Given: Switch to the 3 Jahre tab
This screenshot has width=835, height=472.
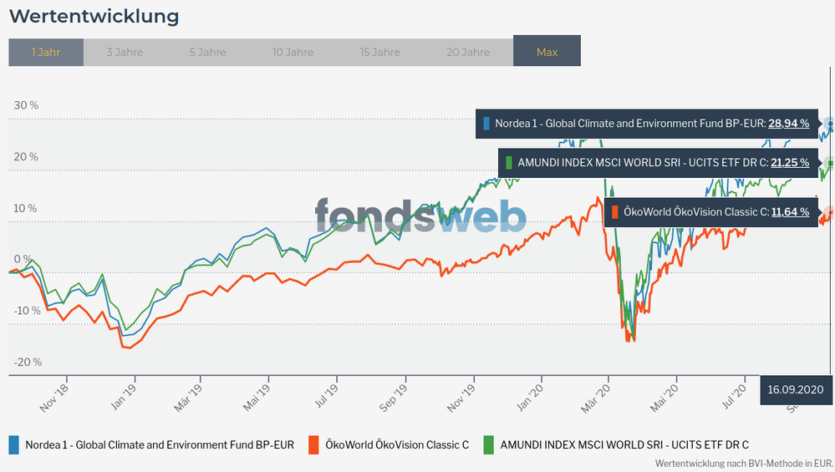Looking at the screenshot, I should (x=125, y=52).
